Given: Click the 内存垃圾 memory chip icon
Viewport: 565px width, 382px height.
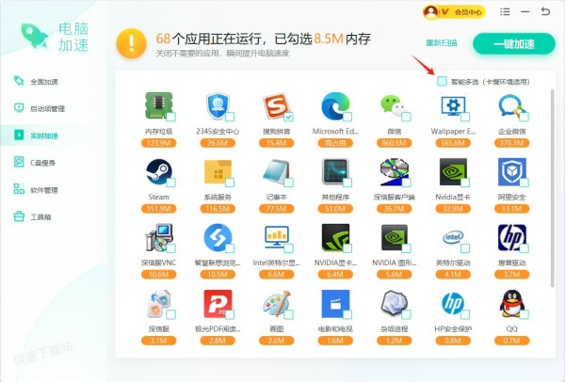Looking at the screenshot, I should pos(158,105).
